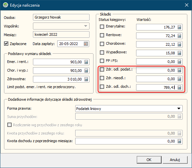
Task: Click the Anuluj button
Action: pyautogui.click(x=175, y=160)
